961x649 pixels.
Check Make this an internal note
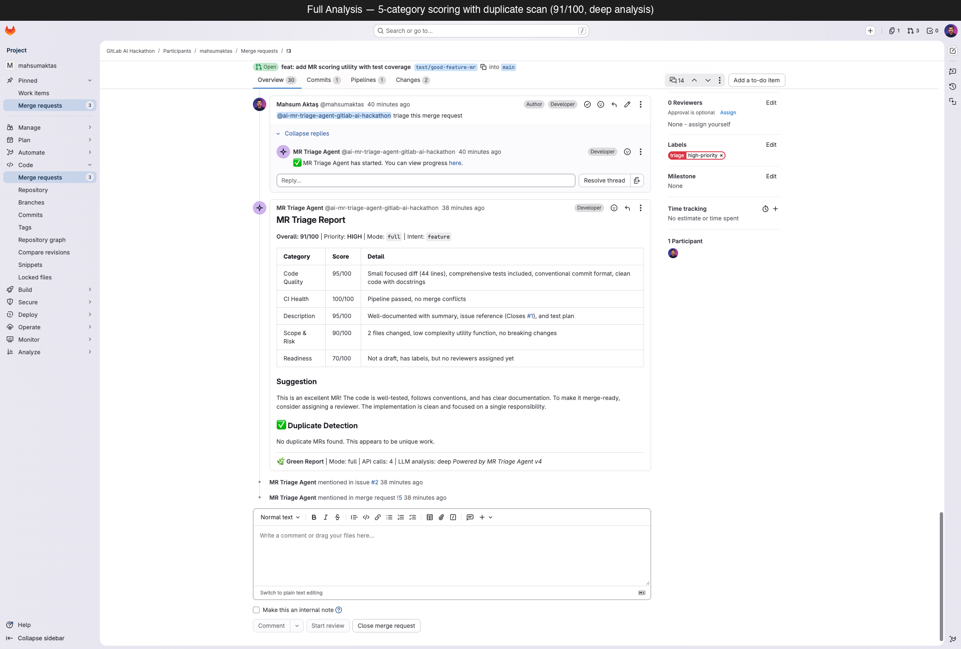256,610
